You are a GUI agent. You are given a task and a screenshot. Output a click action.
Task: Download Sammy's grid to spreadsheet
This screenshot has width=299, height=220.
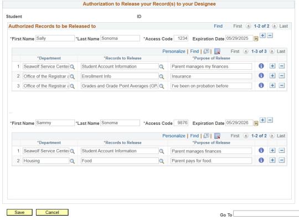click(x=217, y=136)
